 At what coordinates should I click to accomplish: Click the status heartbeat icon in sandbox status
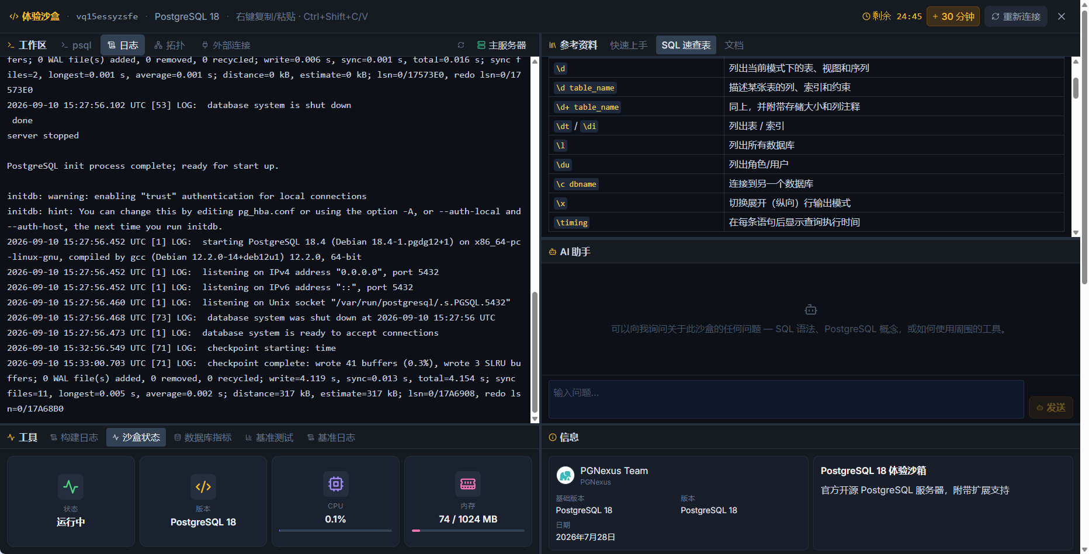pyautogui.click(x=71, y=487)
